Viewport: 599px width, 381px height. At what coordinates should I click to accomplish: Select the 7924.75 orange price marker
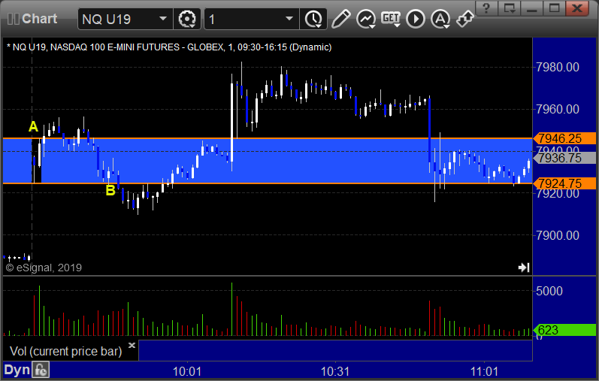(564, 183)
